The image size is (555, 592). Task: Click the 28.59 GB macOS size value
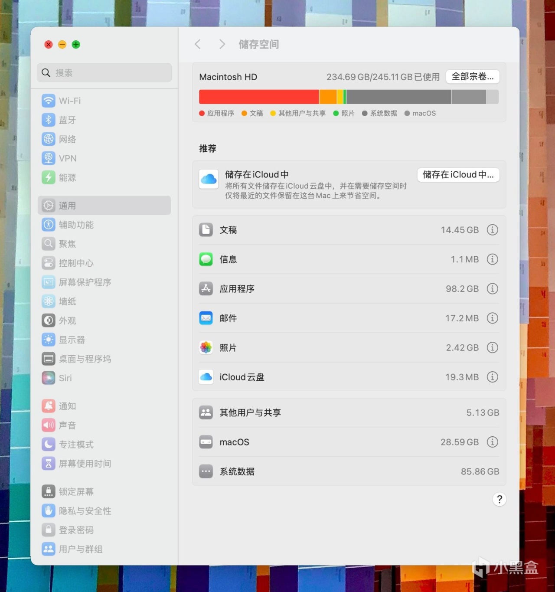click(460, 442)
